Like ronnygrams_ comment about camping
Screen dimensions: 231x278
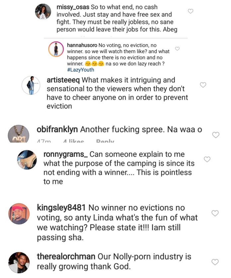coord(207,159)
